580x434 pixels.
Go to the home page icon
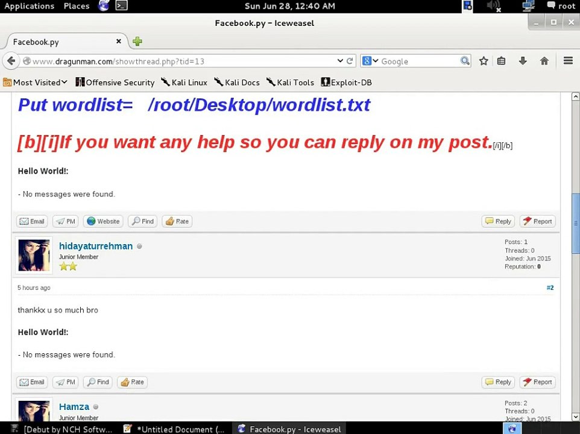(x=544, y=61)
